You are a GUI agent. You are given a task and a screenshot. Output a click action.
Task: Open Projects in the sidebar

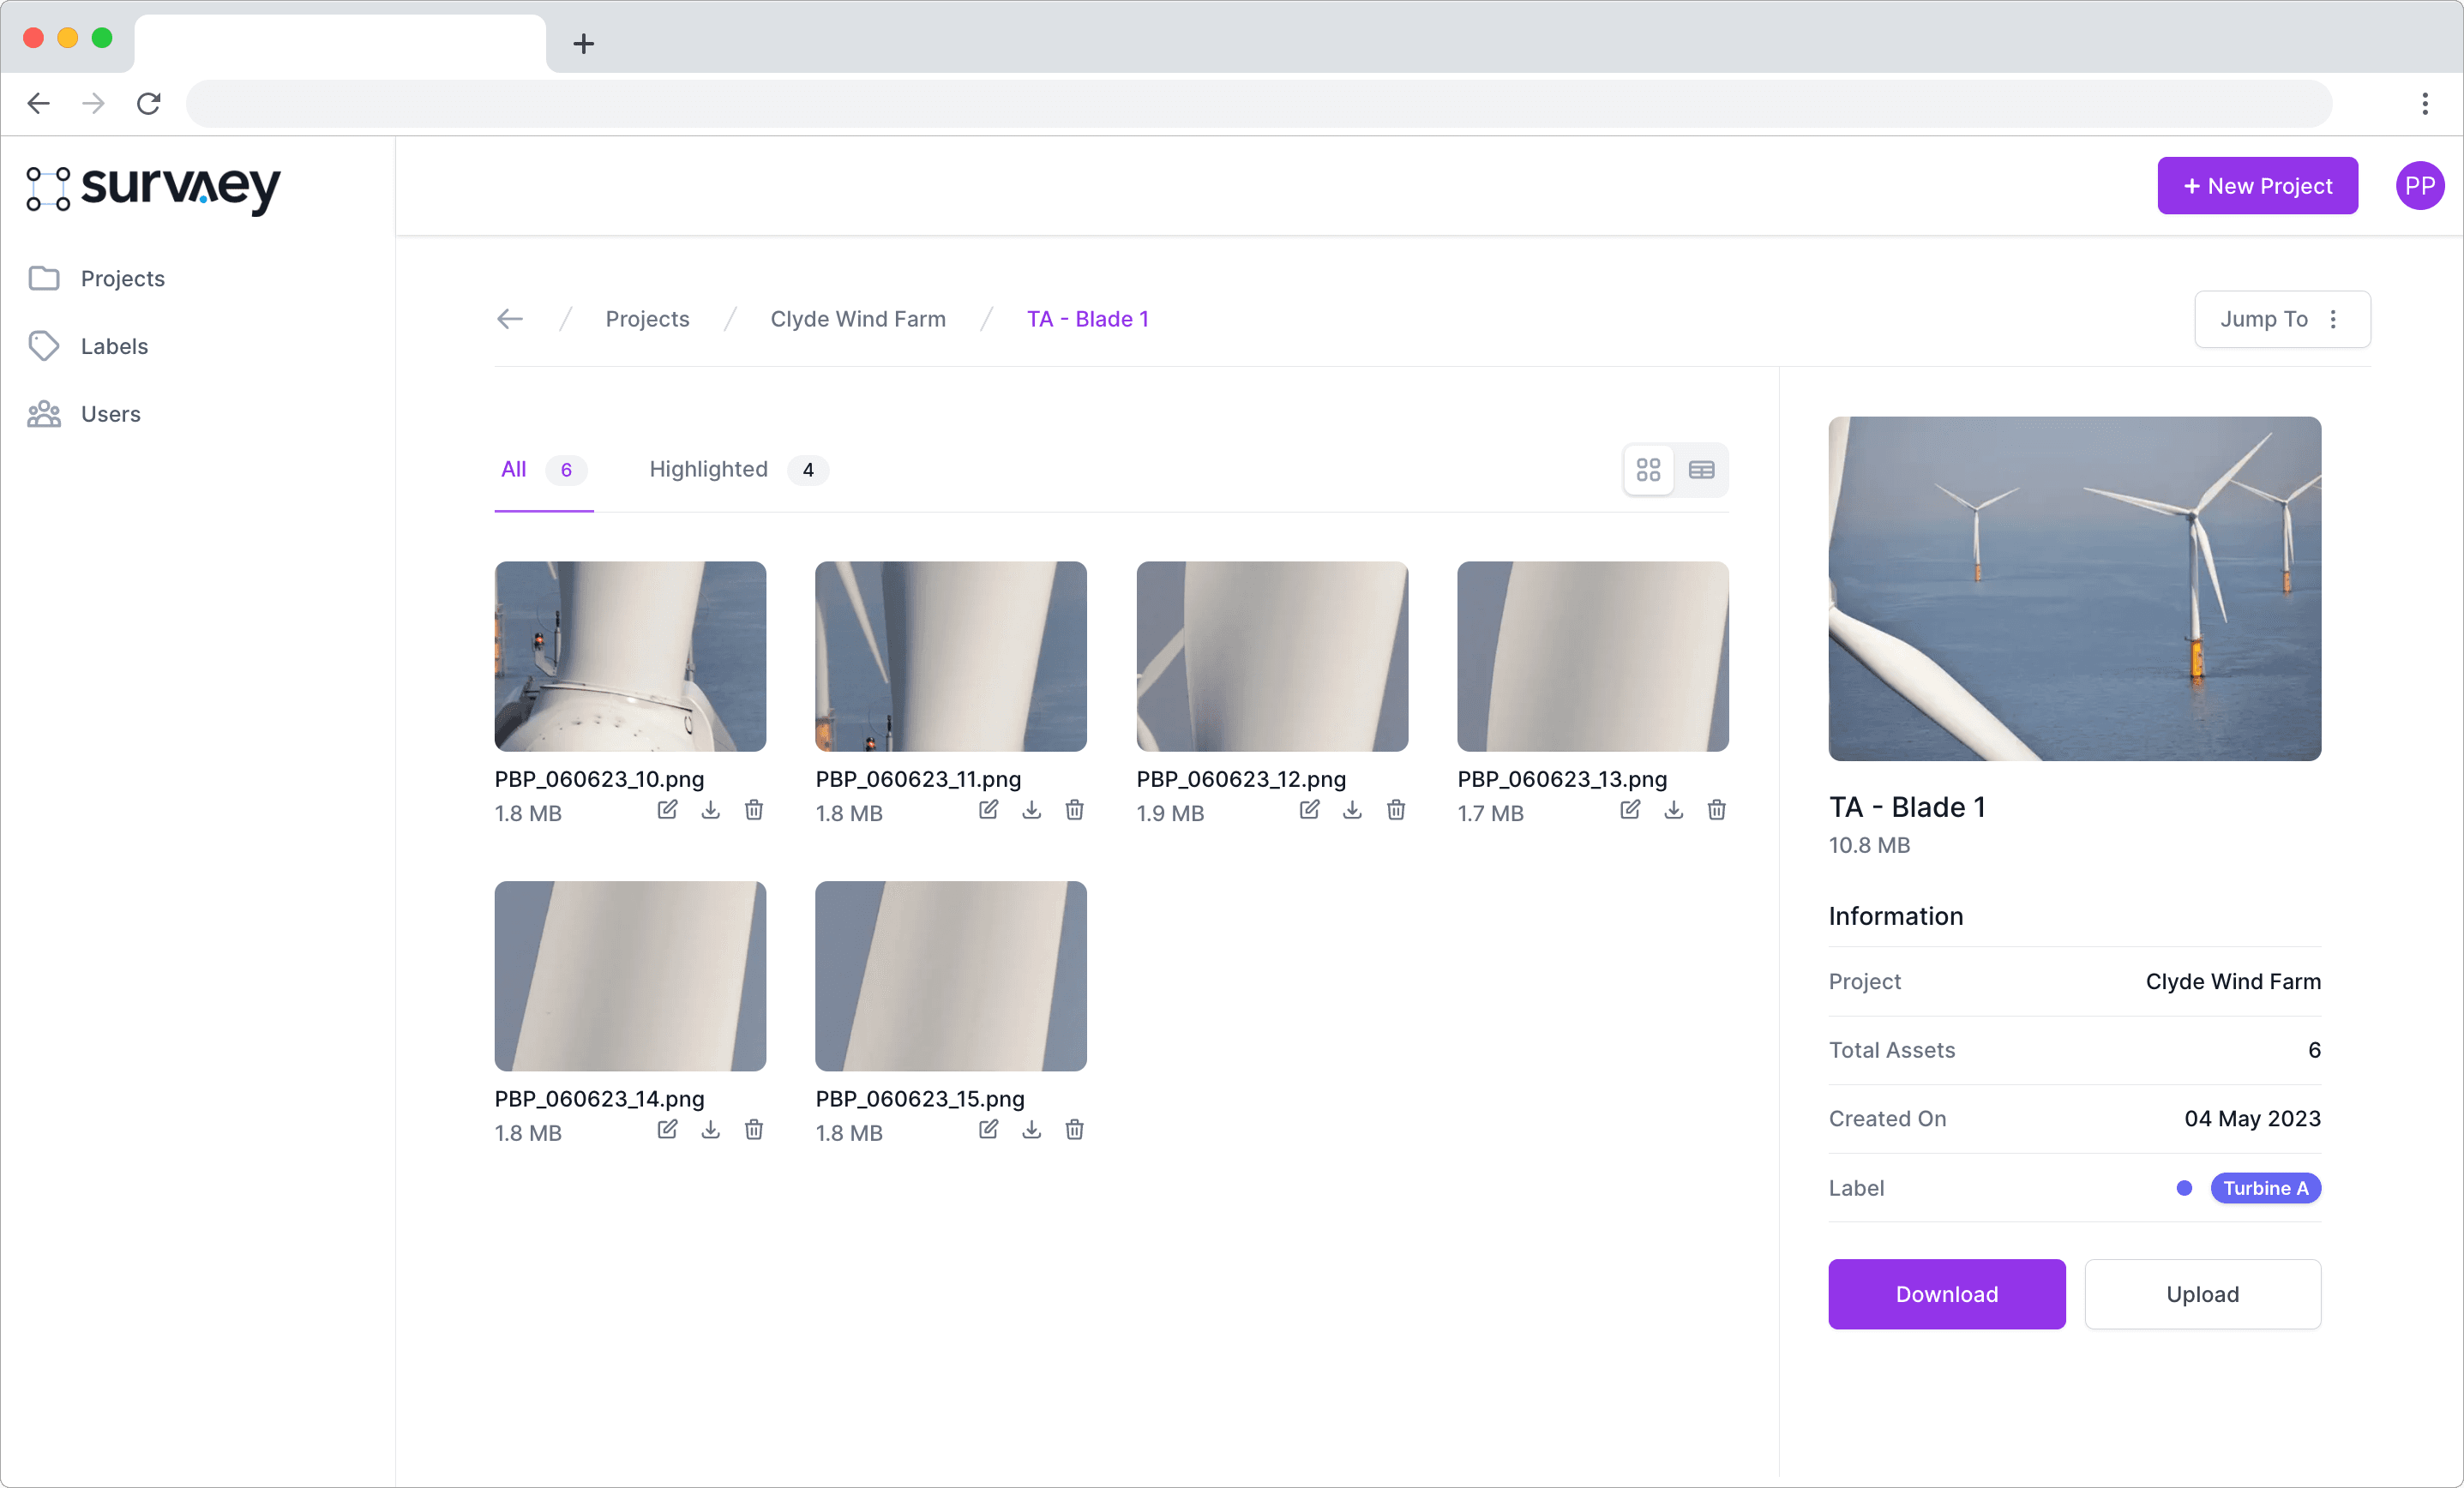tap(97, 278)
